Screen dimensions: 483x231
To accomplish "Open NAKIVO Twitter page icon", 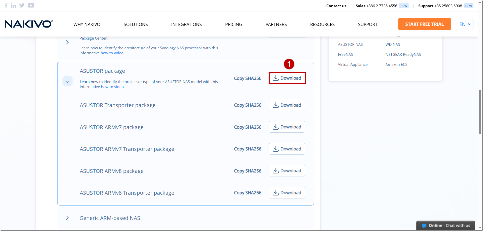I will tap(22, 6).
